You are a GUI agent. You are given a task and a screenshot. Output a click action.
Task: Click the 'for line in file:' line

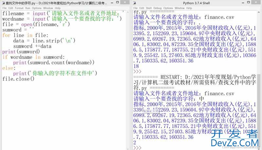[x=25, y=35]
